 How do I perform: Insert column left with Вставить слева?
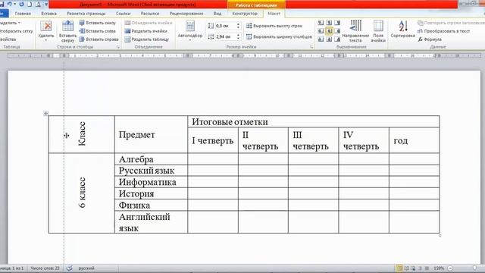coord(98,31)
